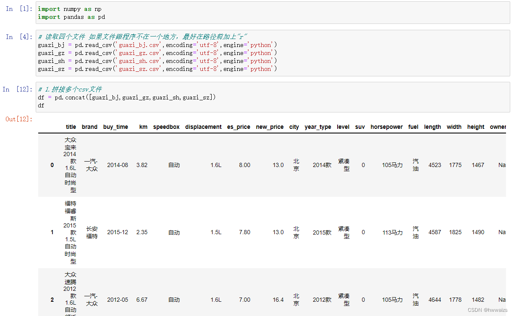
Task: Click the 'new_price' column header
Action: click(x=270, y=127)
